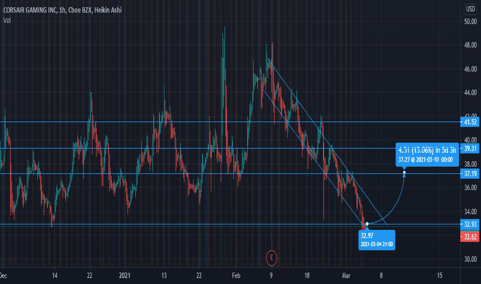Click the 50.00 price axis label
The width and height of the screenshot is (481, 284).
click(470, 22)
